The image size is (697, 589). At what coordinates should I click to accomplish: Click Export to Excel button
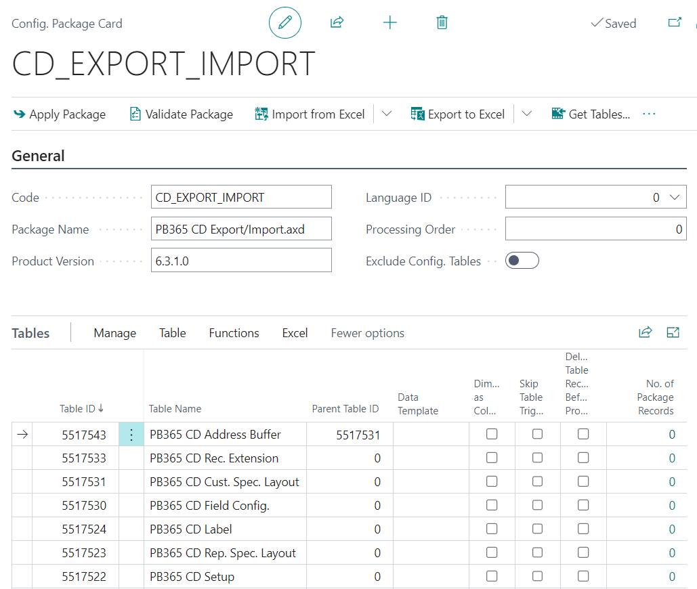(458, 114)
